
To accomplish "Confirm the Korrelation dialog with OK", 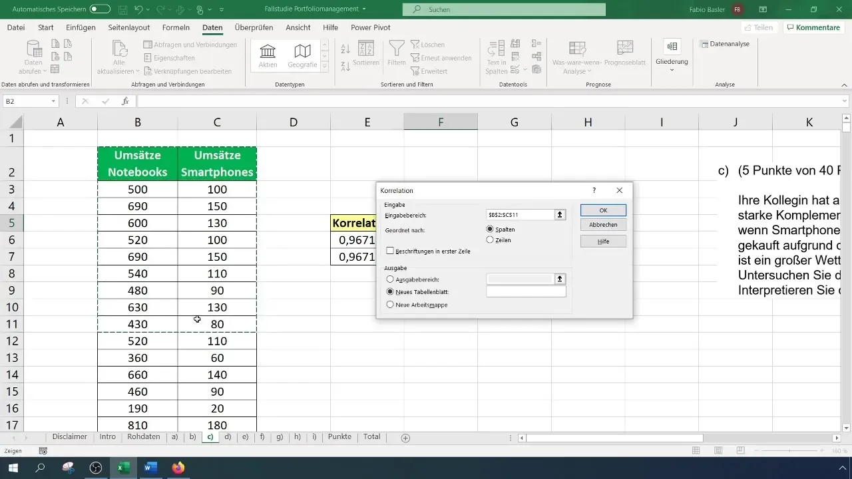I will coord(603,210).
